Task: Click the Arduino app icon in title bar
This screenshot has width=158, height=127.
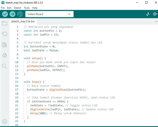Action: pyautogui.click(x=3, y=3)
